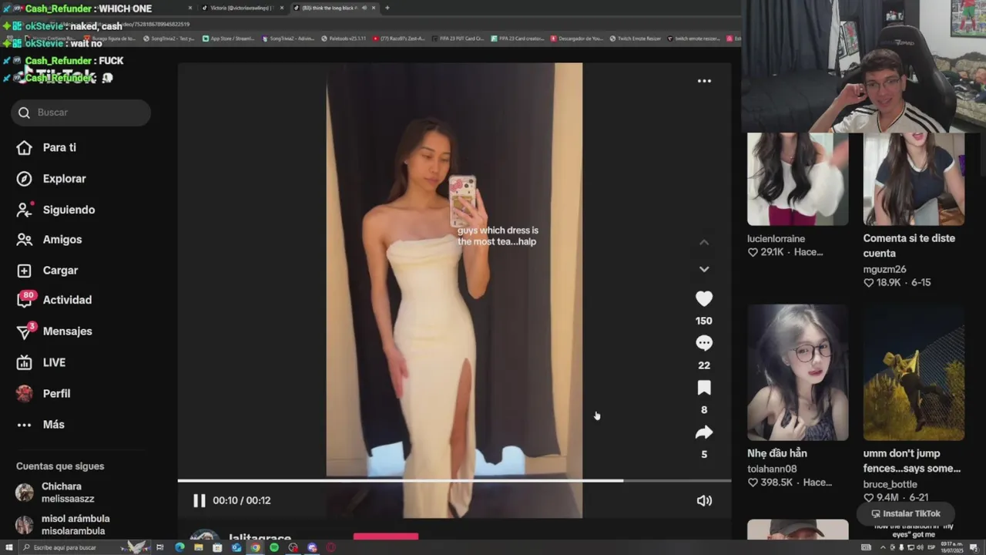Open the lucienlorraine video thumbnail
Screen dimensions: 986x555
[x=797, y=179]
